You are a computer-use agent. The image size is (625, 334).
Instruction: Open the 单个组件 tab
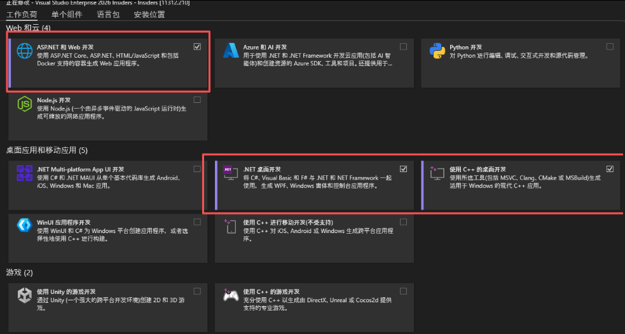point(67,15)
